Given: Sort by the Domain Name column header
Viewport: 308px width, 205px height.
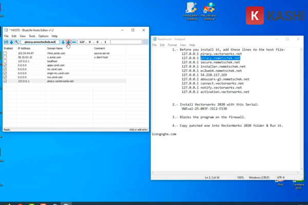Looking at the screenshot, I should coord(55,48).
